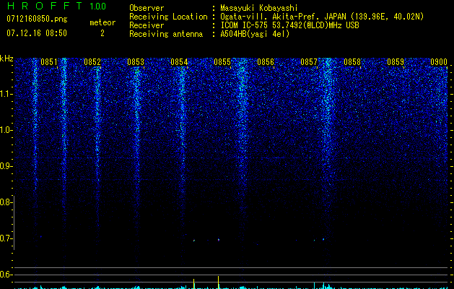Click the 0.6 kHz axis label
The width and height of the screenshot is (454, 289).
[6, 275]
